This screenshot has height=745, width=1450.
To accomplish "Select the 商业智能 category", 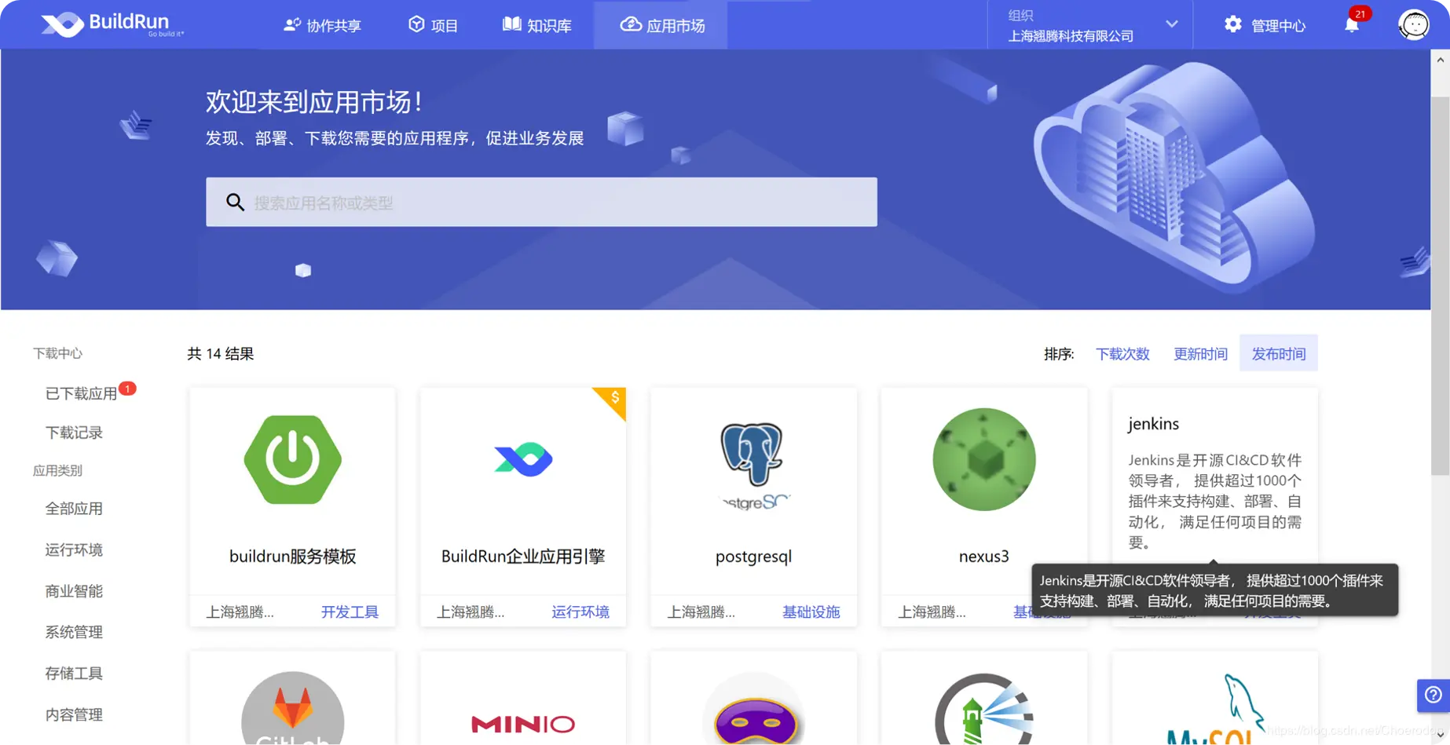I will point(74,591).
